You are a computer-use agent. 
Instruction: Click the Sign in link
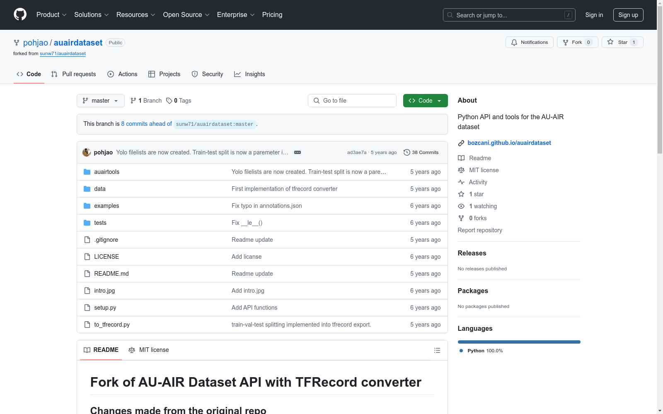594,15
